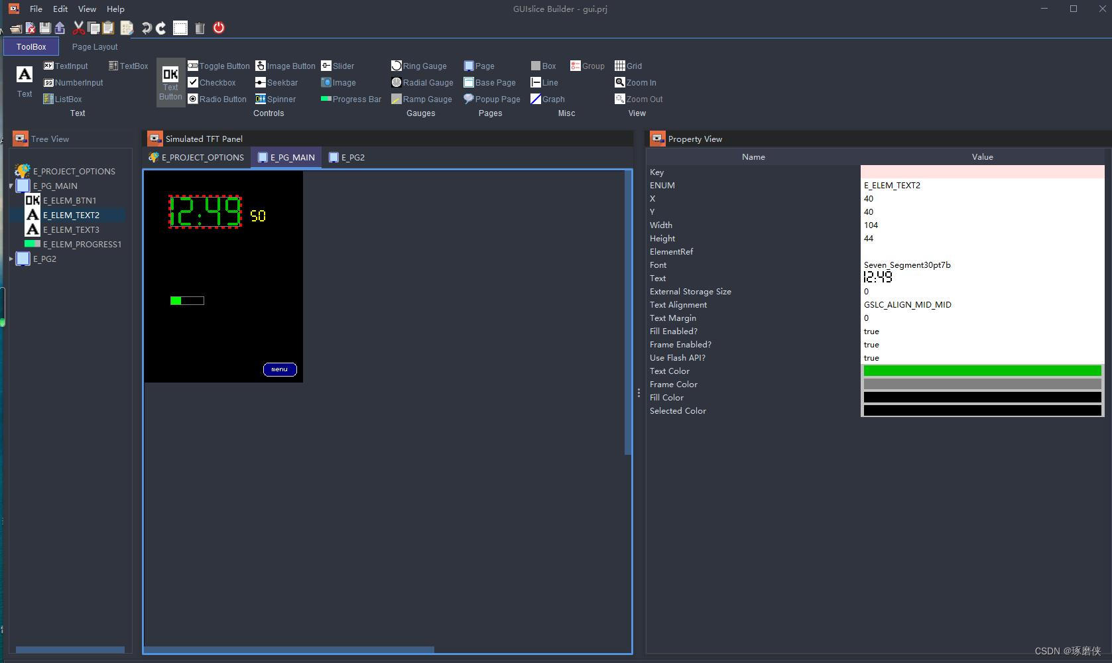
Task: Switch to the Page Layout ribbon
Action: 93,46
